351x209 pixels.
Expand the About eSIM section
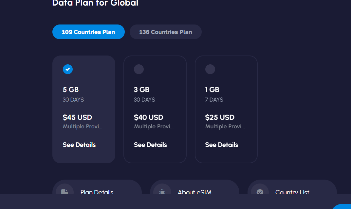click(194, 192)
